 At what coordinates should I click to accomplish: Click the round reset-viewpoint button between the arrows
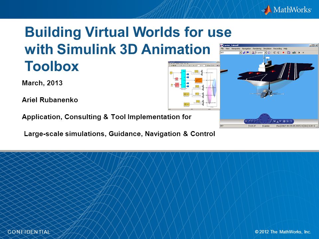[253, 121]
